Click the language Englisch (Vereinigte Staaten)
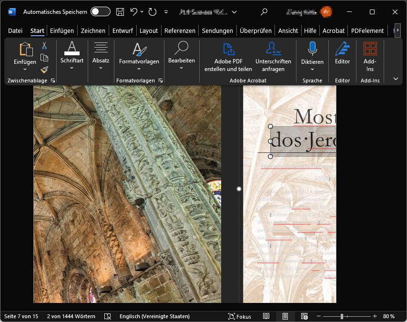The height and width of the screenshot is (322, 407). point(154,316)
